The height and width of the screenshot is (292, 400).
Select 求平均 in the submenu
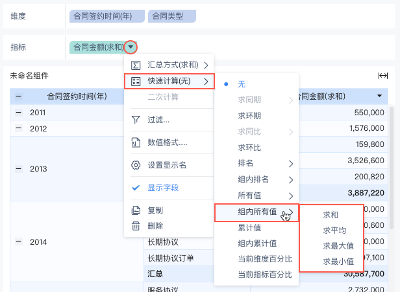click(331, 230)
